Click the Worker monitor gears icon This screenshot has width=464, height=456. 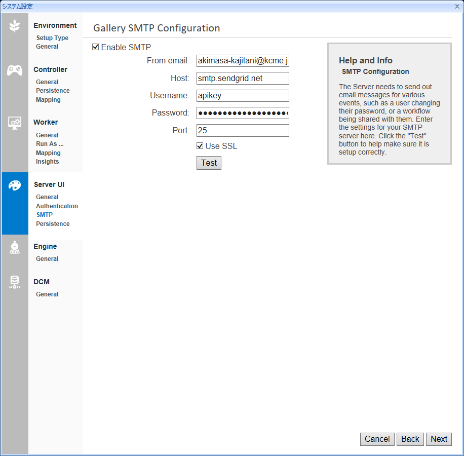coord(15,123)
